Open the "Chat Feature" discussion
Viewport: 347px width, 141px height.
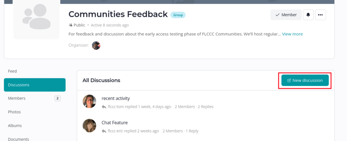pos(115,123)
